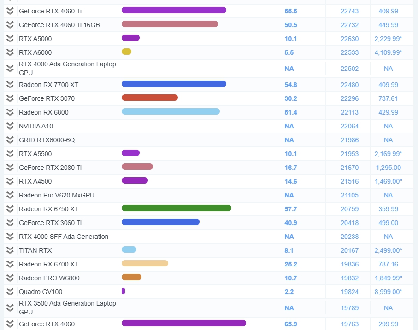This screenshot has width=418, height=330.
Task: Click price 737.61 for GeForce RTX 3070
Action: pos(388,99)
